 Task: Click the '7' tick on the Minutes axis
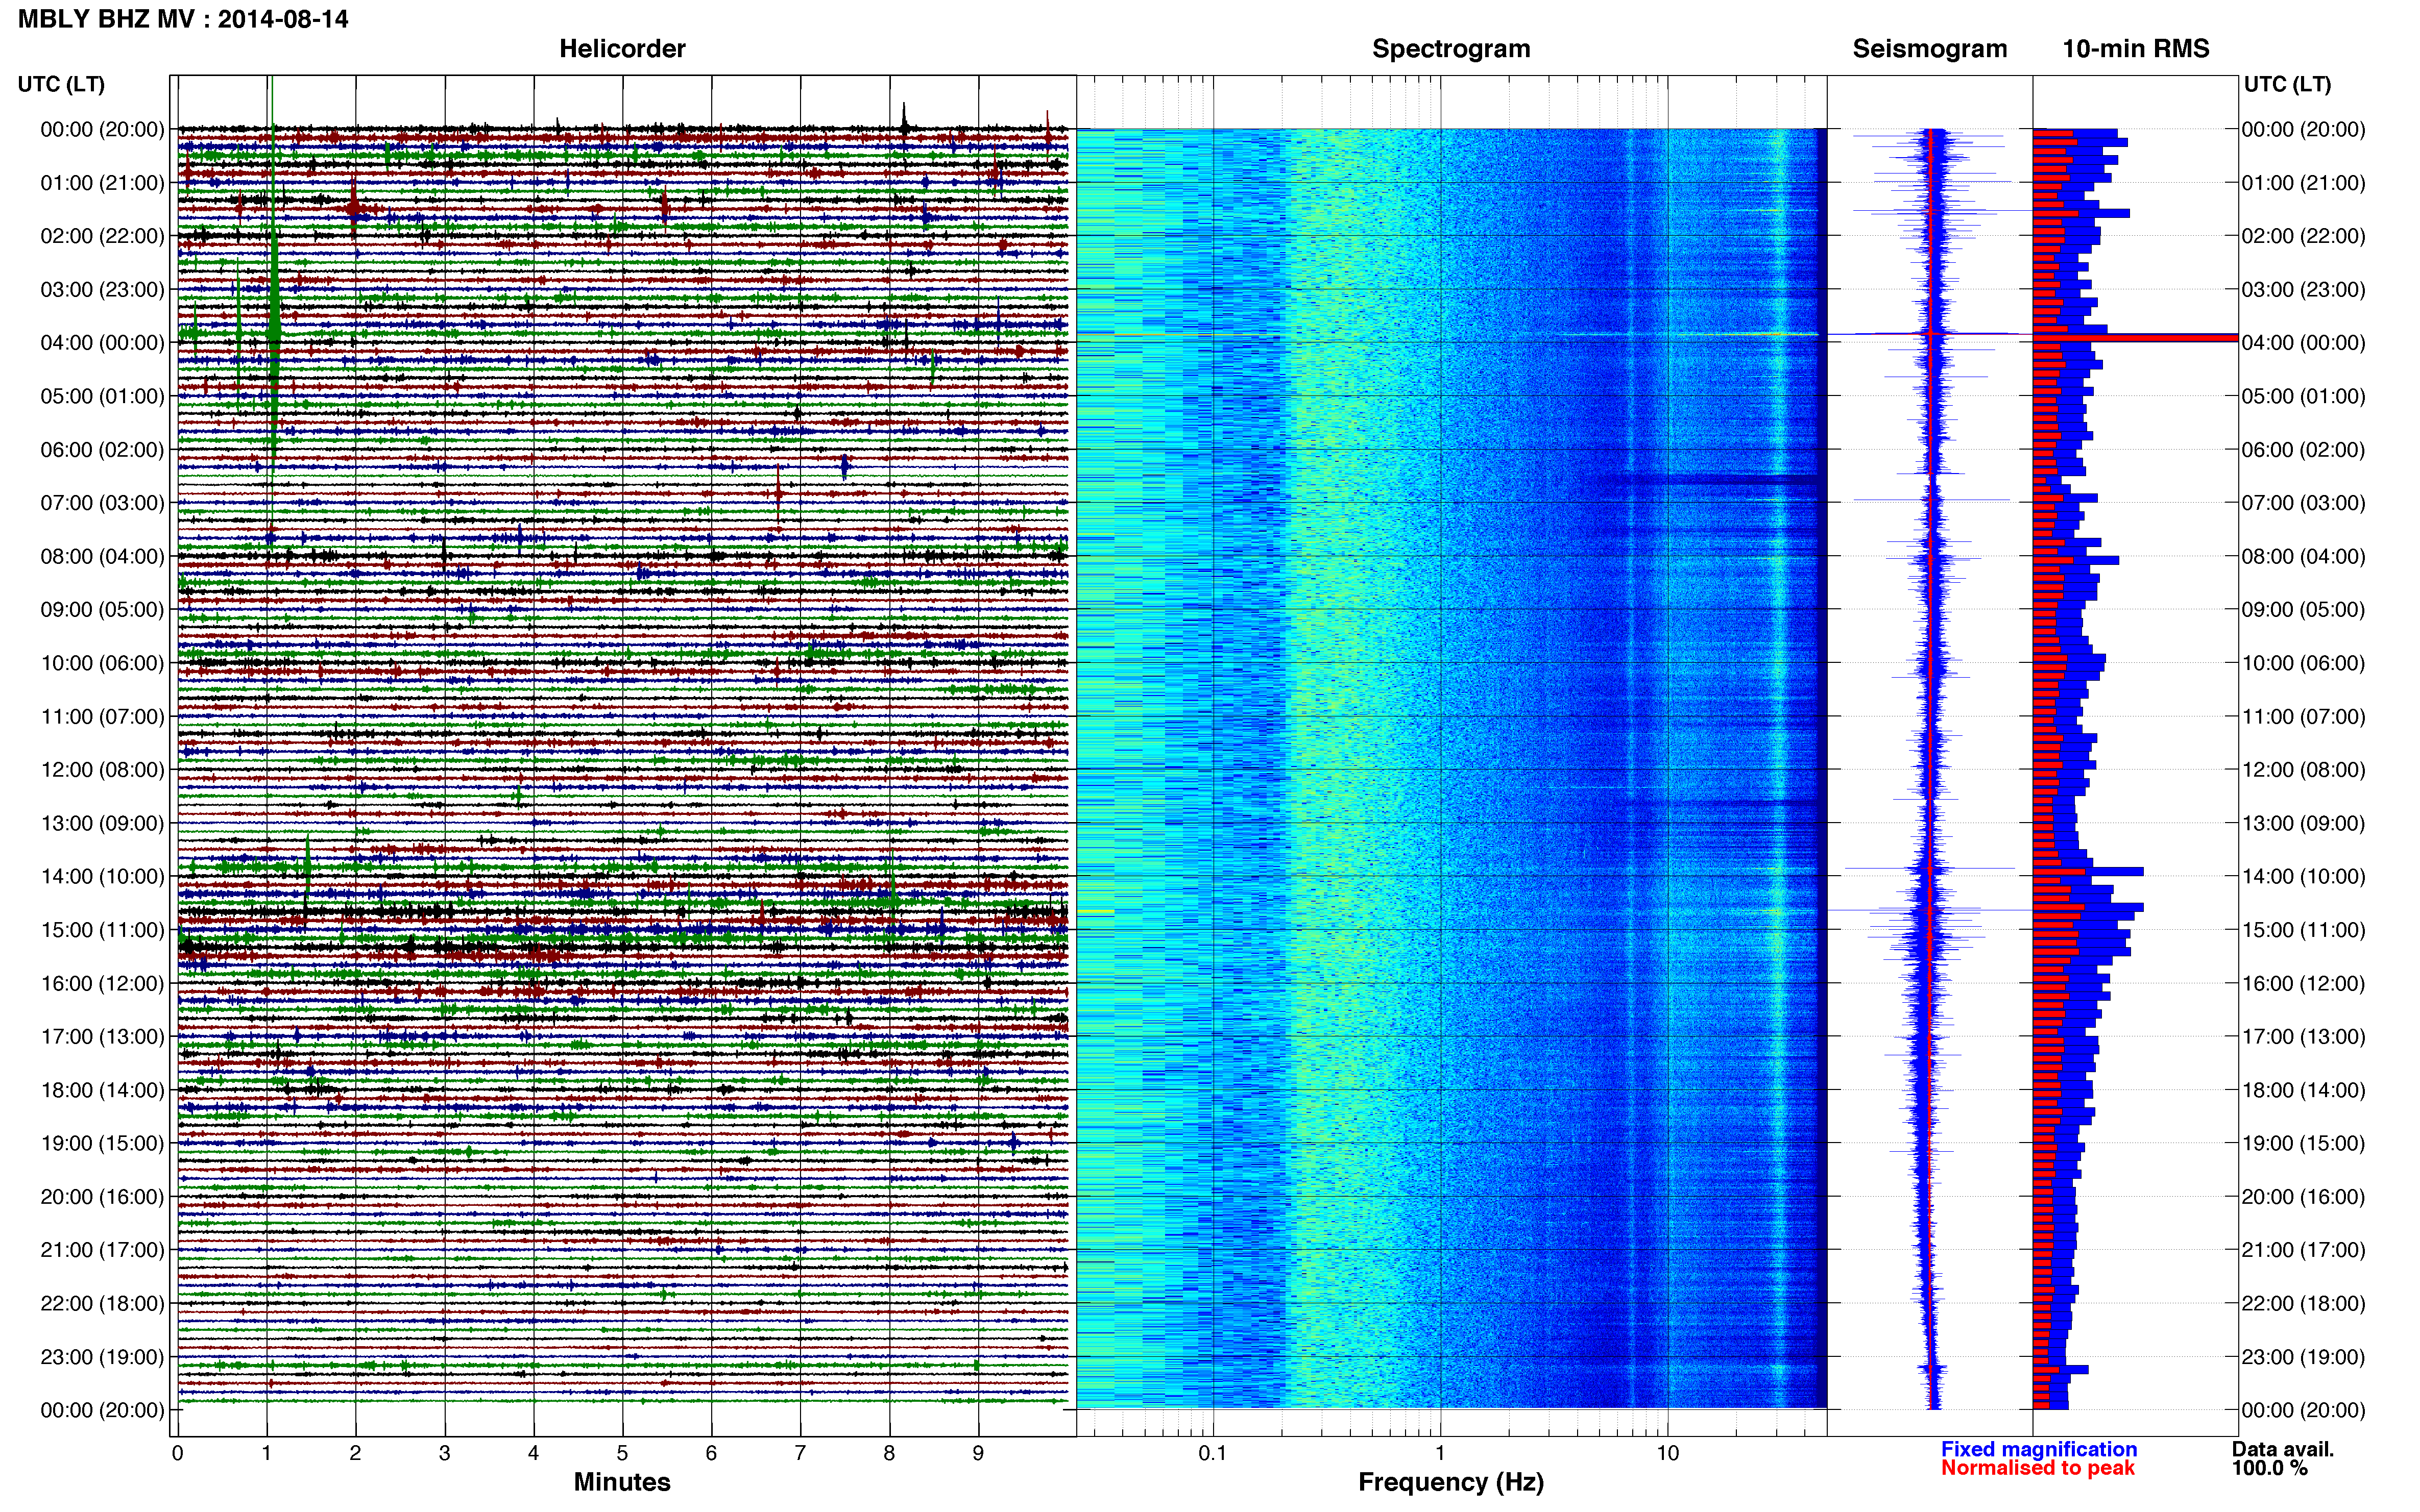[801, 1454]
